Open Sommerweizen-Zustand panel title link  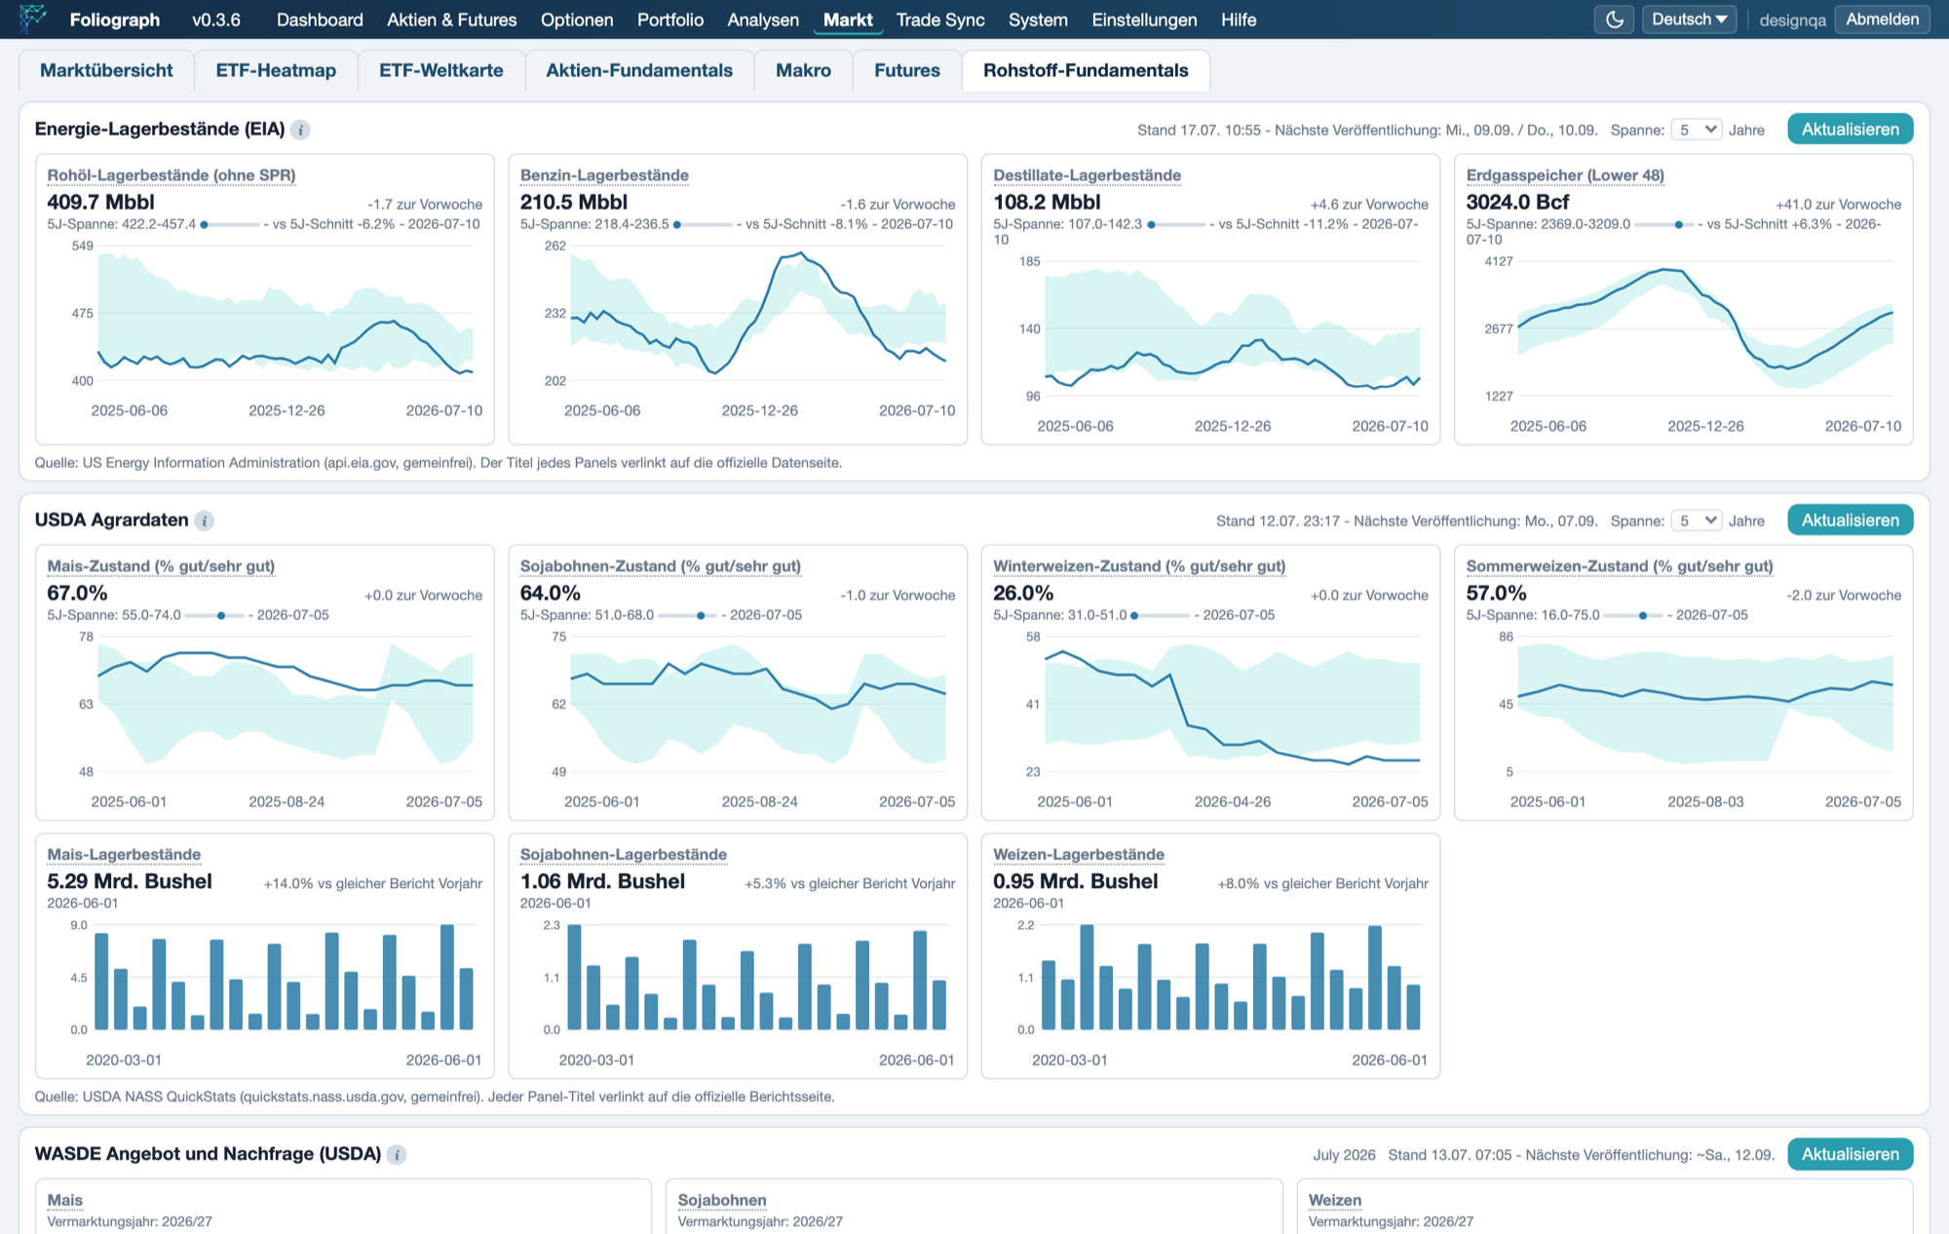[x=1620, y=566]
